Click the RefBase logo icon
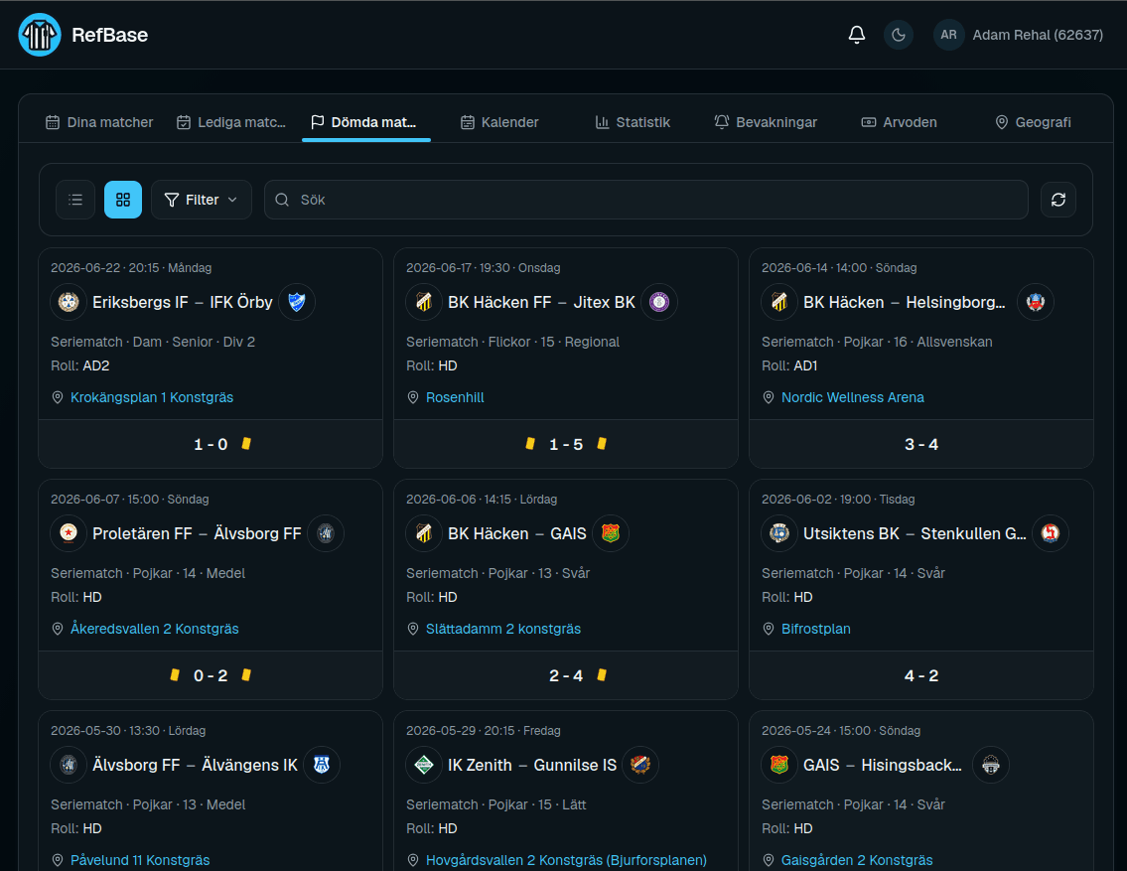 click(x=40, y=35)
